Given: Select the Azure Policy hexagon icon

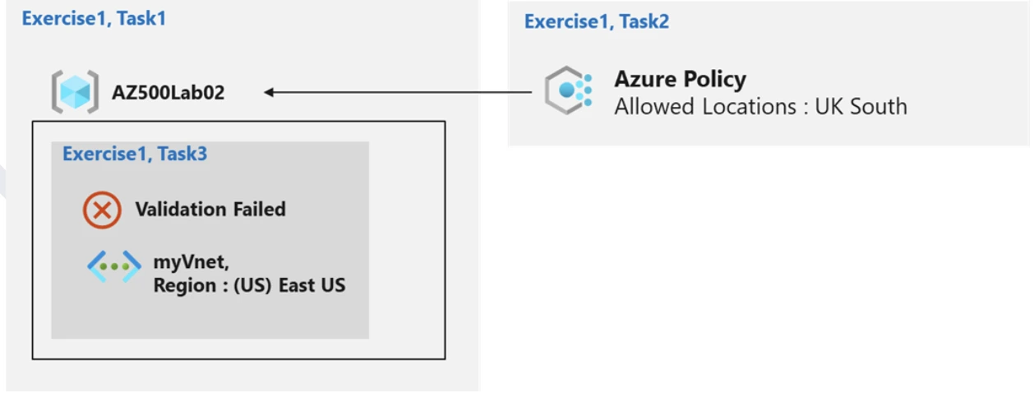Looking at the screenshot, I should [568, 90].
